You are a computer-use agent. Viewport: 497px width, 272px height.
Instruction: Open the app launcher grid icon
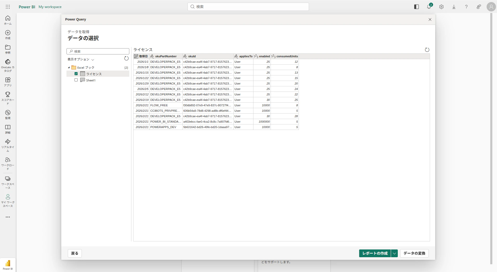pos(8,7)
